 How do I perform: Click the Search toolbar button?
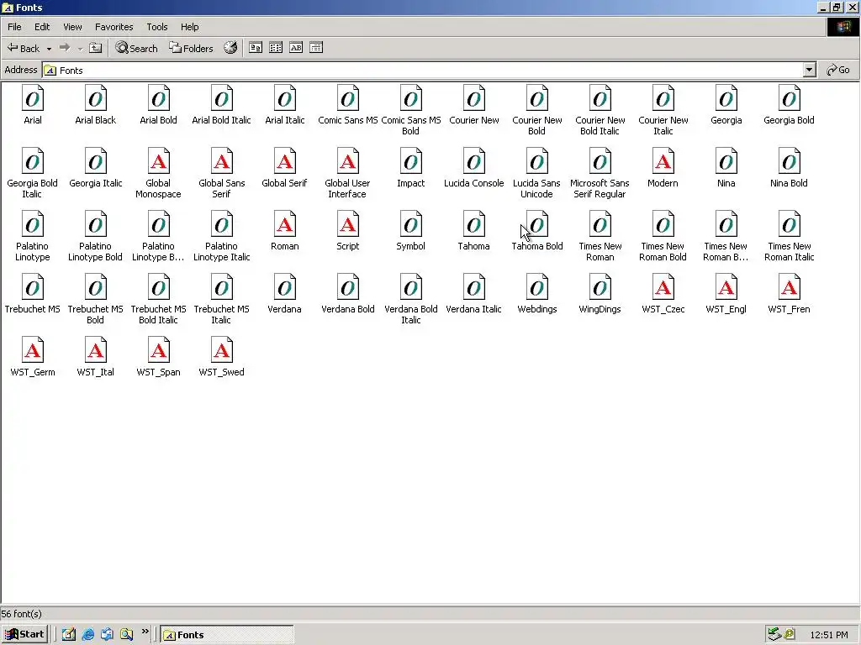pyautogui.click(x=136, y=48)
